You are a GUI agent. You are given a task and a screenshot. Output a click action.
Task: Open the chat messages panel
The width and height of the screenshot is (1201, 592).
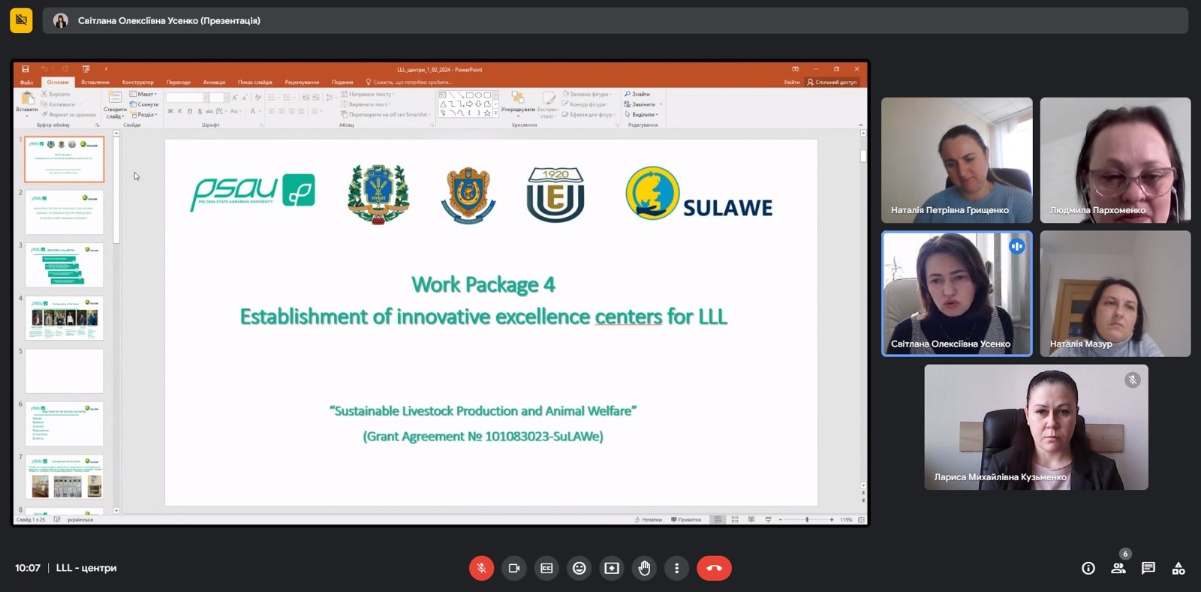[x=1148, y=568]
